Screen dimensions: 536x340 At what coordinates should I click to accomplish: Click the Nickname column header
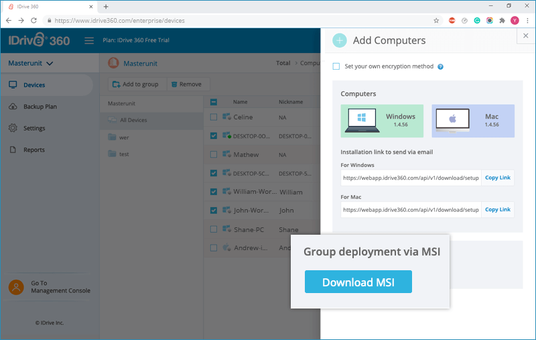(x=291, y=102)
